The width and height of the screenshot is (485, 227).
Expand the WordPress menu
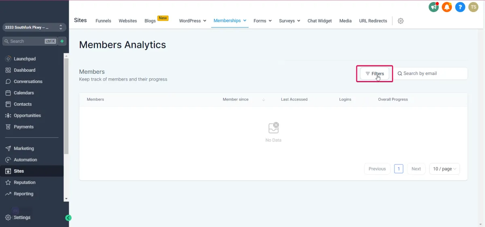point(192,21)
